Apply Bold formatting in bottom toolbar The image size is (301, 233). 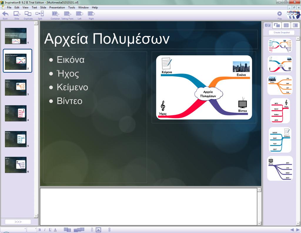click(x=40, y=230)
